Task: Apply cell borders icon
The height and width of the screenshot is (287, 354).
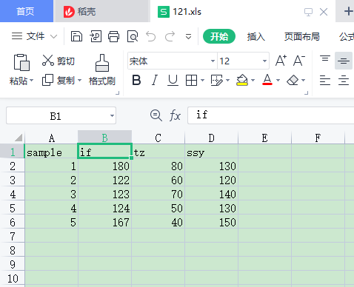Action: (x=191, y=81)
